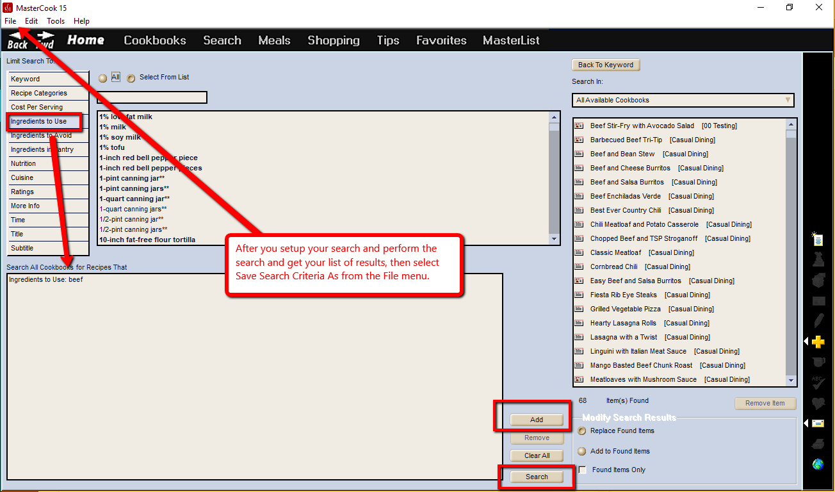Viewport: 835px width, 492px height.
Task: Click the Remove Item button
Action: 765,403
